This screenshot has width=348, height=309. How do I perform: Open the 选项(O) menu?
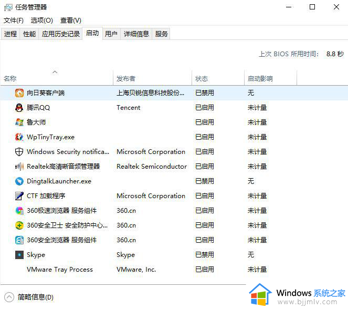click(41, 20)
